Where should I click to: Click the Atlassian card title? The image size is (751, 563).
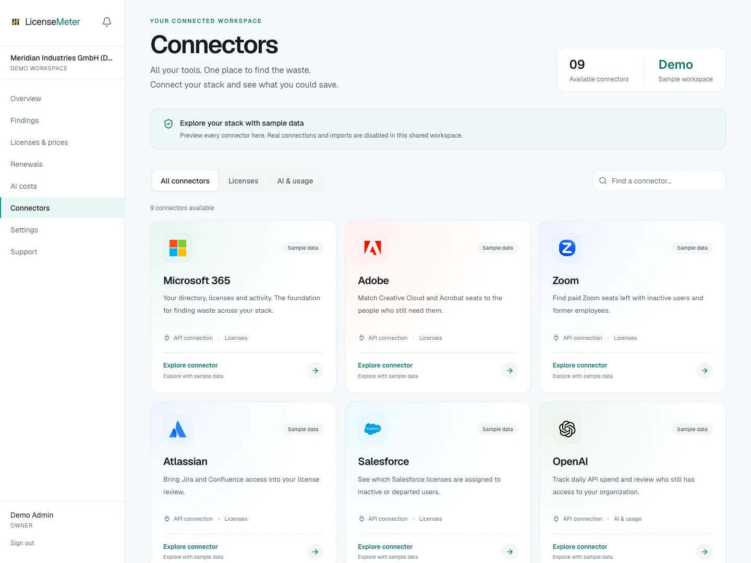pyautogui.click(x=185, y=461)
